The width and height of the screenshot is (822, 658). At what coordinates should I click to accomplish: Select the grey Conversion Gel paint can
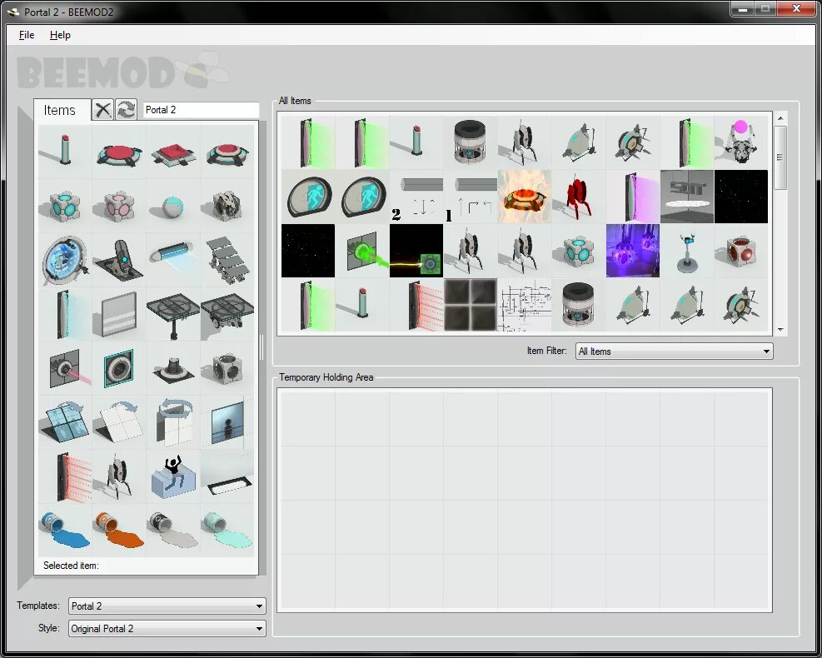click(173, 530)
